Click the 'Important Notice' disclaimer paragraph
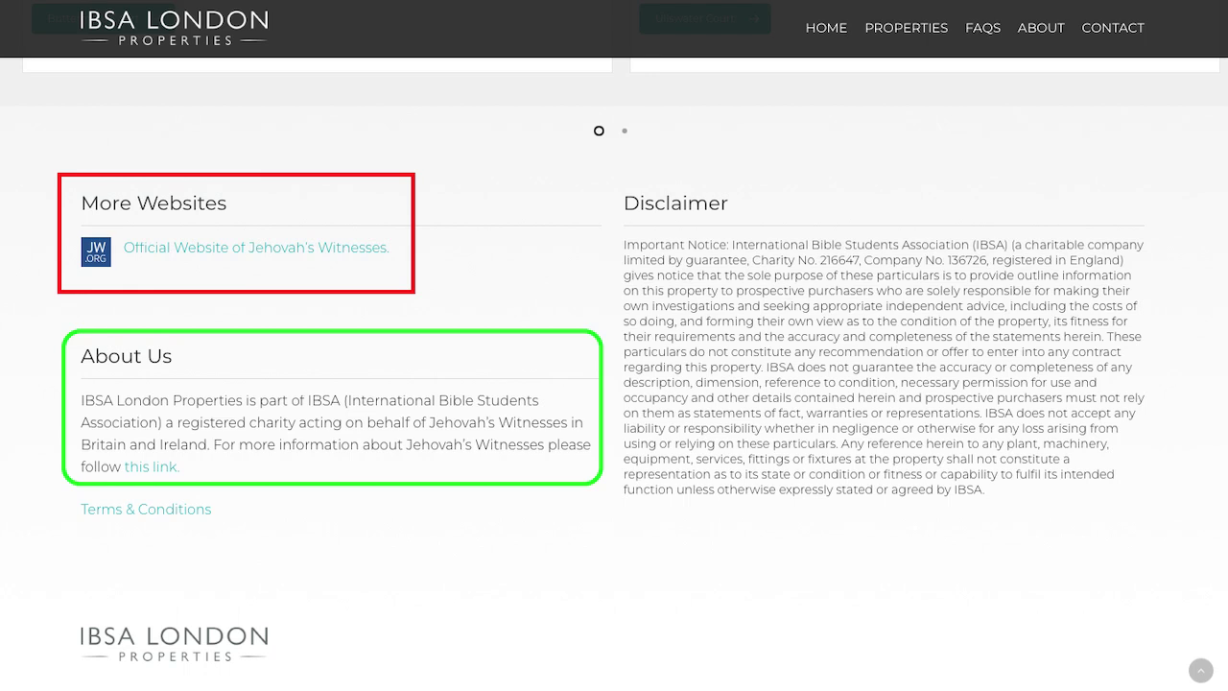The height and width of the screenshot is (691, 1228). point(884,368)
